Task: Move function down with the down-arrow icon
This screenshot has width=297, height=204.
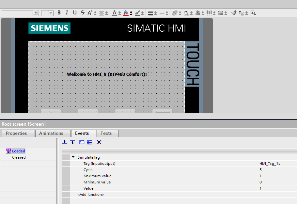Action: [72, 142]
